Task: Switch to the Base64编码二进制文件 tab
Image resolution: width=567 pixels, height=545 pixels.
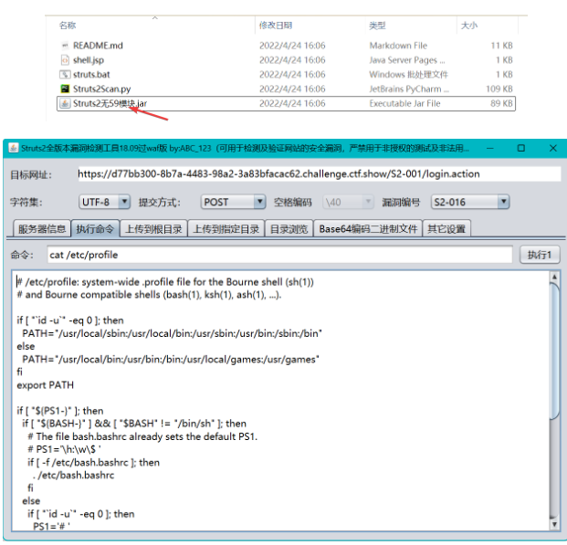Action: [368, 229]
